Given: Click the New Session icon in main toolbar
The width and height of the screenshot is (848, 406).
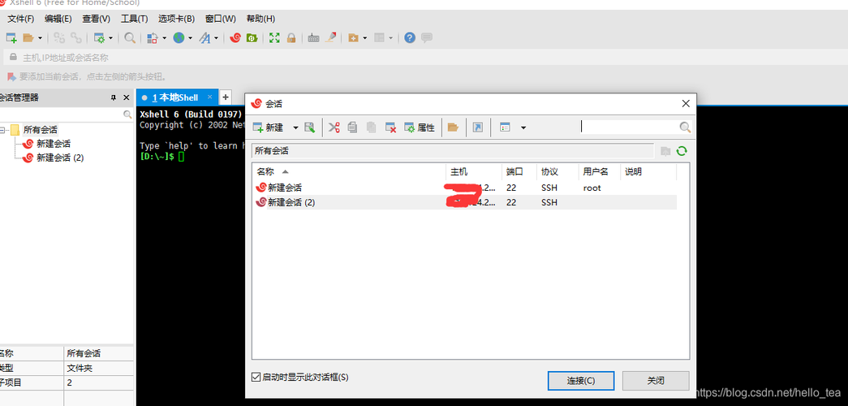Looking at the screenshot, I should pyautogui.click(x=11, y=38).
